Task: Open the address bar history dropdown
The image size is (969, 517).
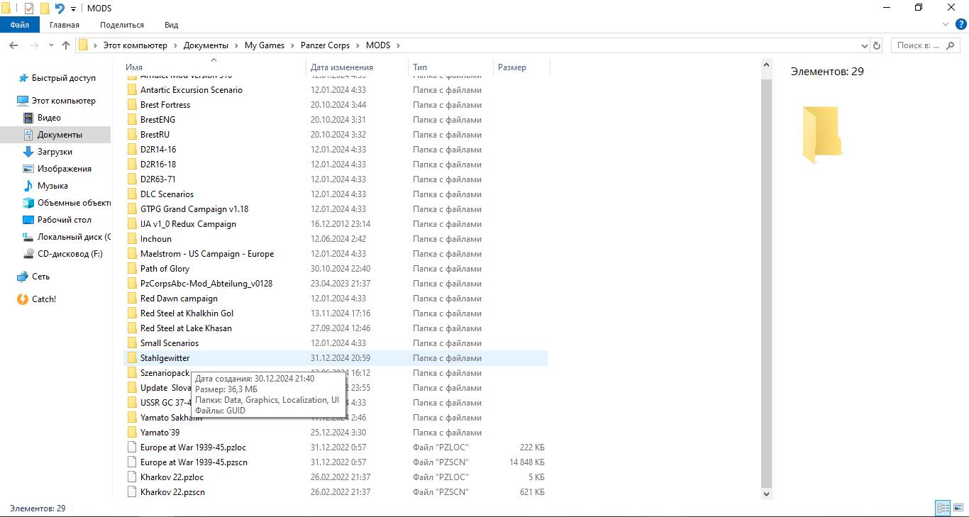Action: point(864,45)
